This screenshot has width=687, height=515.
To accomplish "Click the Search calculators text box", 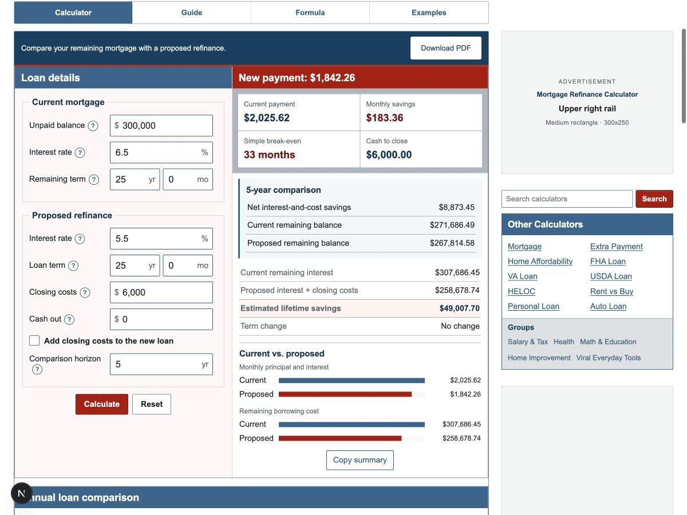I will coord(567,199).
